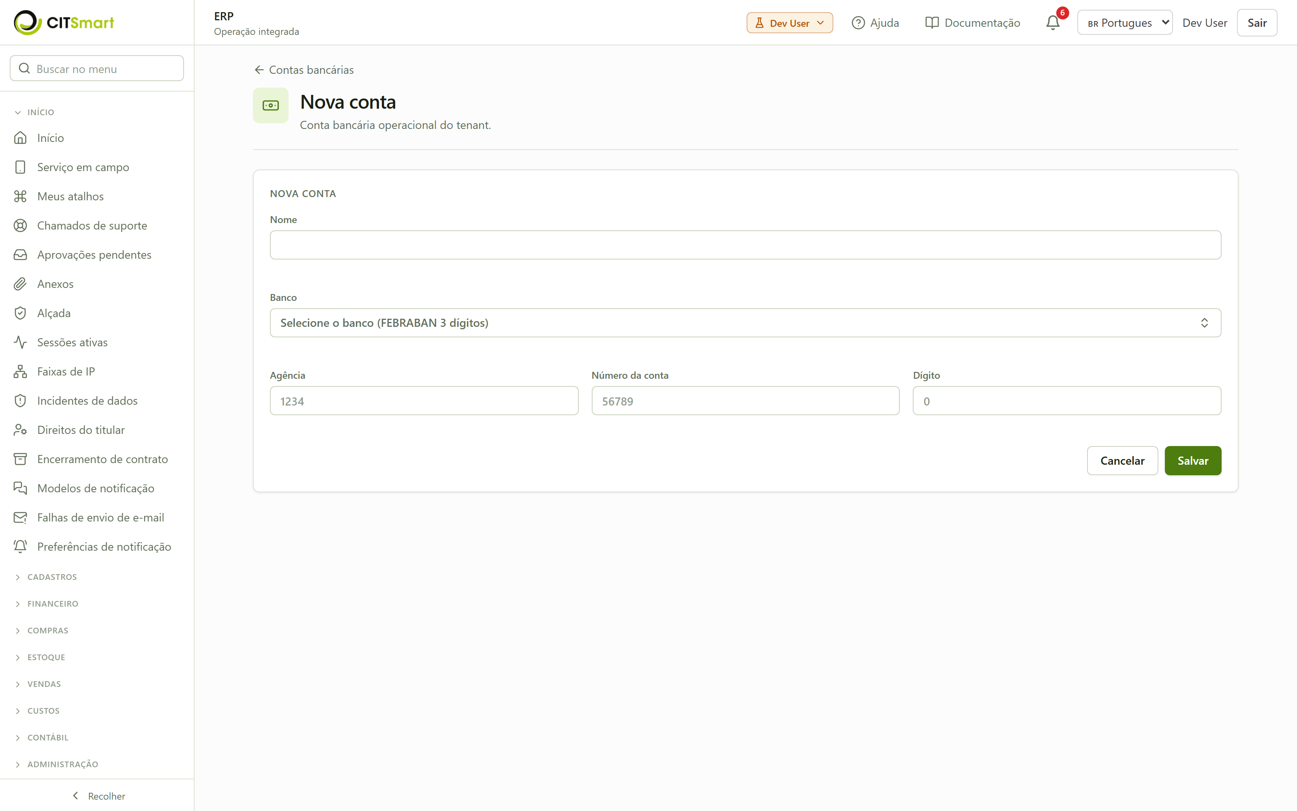Screen dimensions: 1297x811
Task: Click the Sessões ativas activity icon
Action: (20, 342)
